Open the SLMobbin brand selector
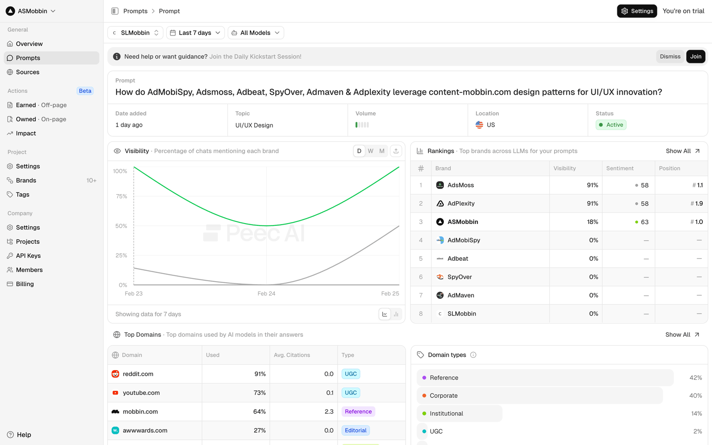Viewport: 712px width, 445px height. pos(135,33)
